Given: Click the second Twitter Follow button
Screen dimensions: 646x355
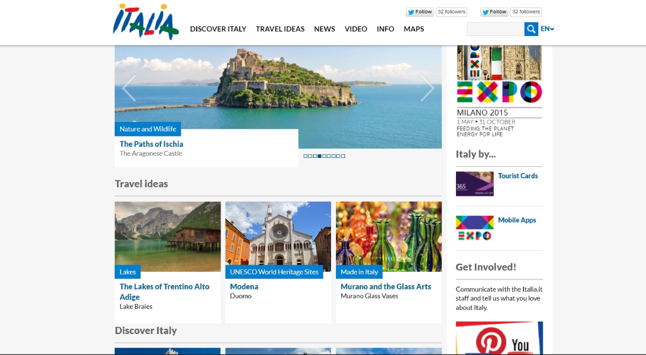Looking at the screenshot, I should 494,12.
